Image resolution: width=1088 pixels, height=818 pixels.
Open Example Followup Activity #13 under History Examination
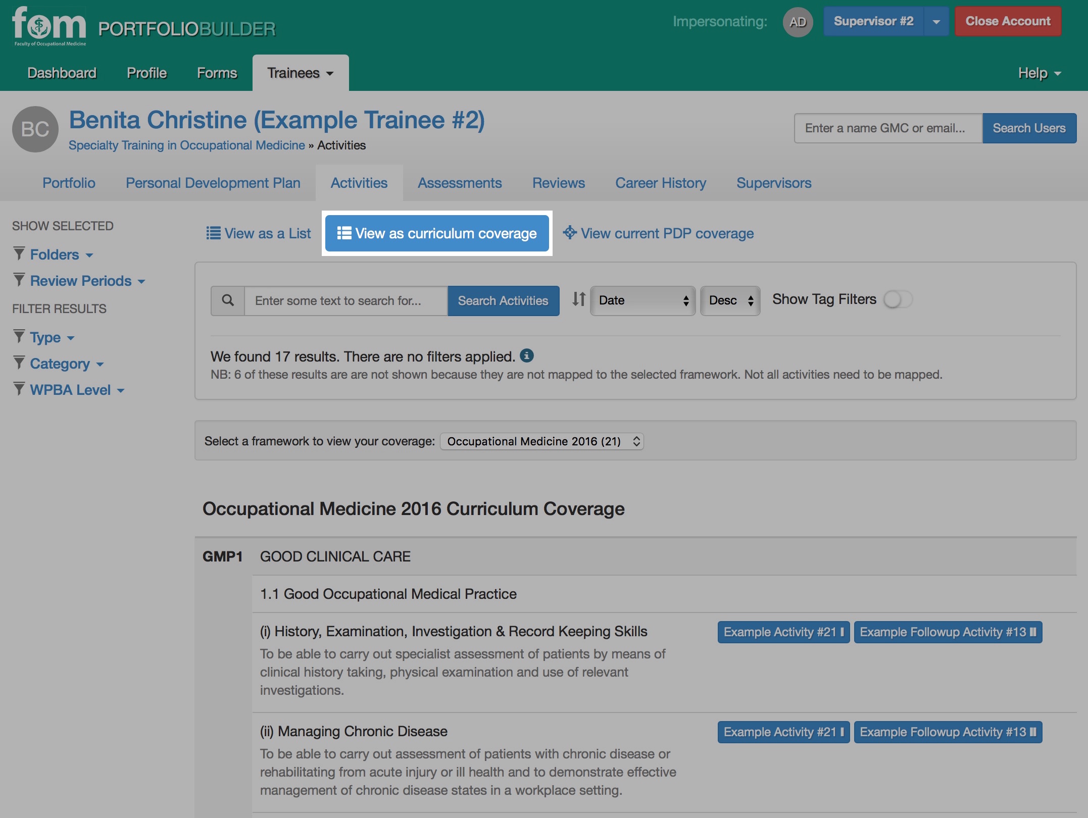coord(948,632)
